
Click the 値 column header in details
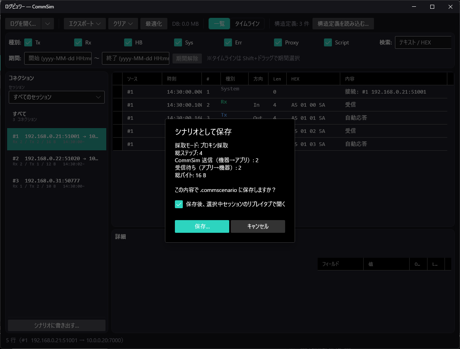coord(386,264)
